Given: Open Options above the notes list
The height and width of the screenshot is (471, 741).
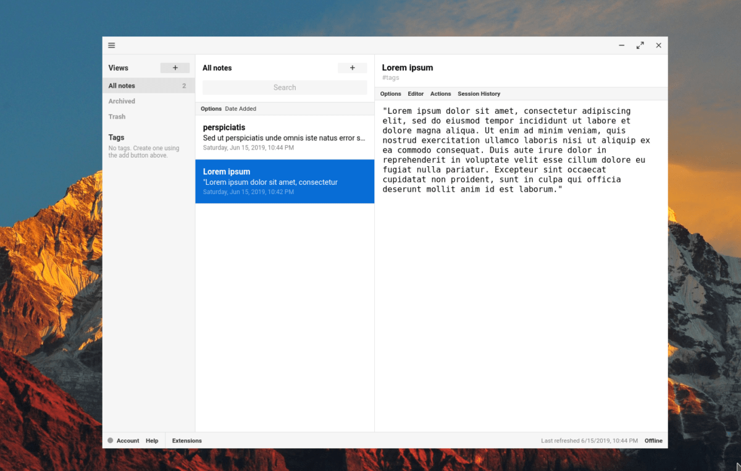Looking at the screenshot, I should [x=211, y=108].
